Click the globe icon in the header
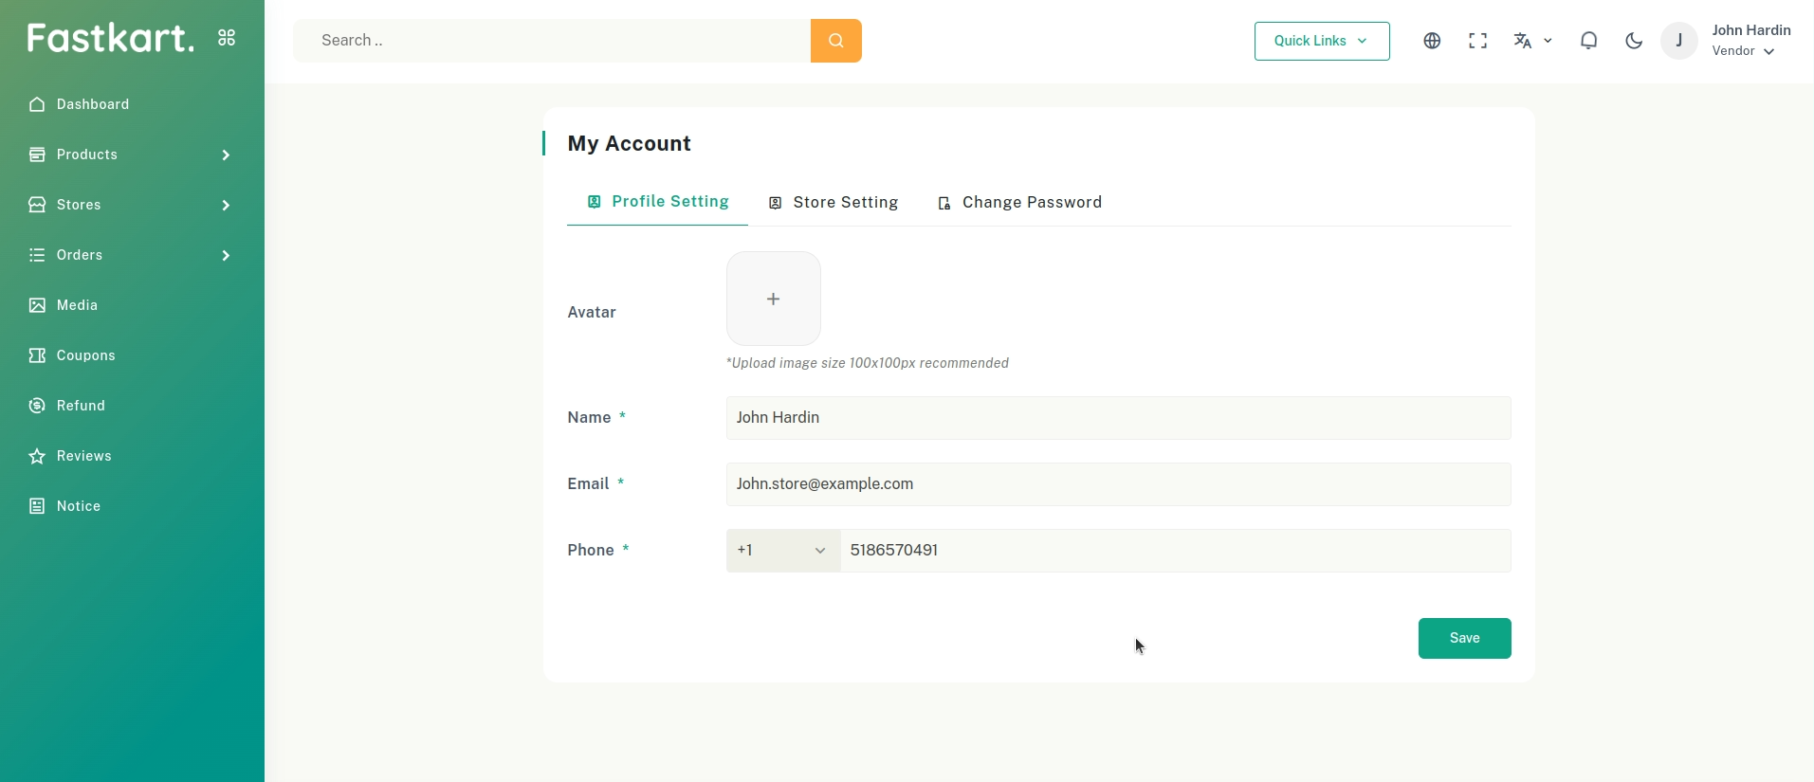 tap(1432, 41)
